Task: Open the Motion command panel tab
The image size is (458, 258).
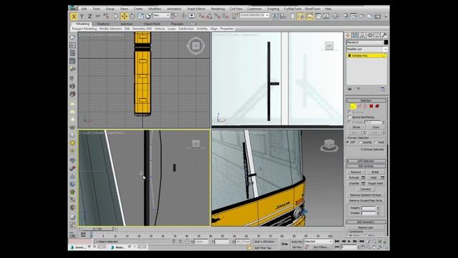Action: (x=370, y=35)
